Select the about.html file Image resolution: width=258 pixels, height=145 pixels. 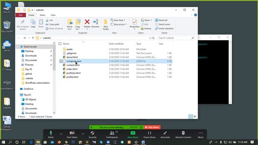coord(72,57)
